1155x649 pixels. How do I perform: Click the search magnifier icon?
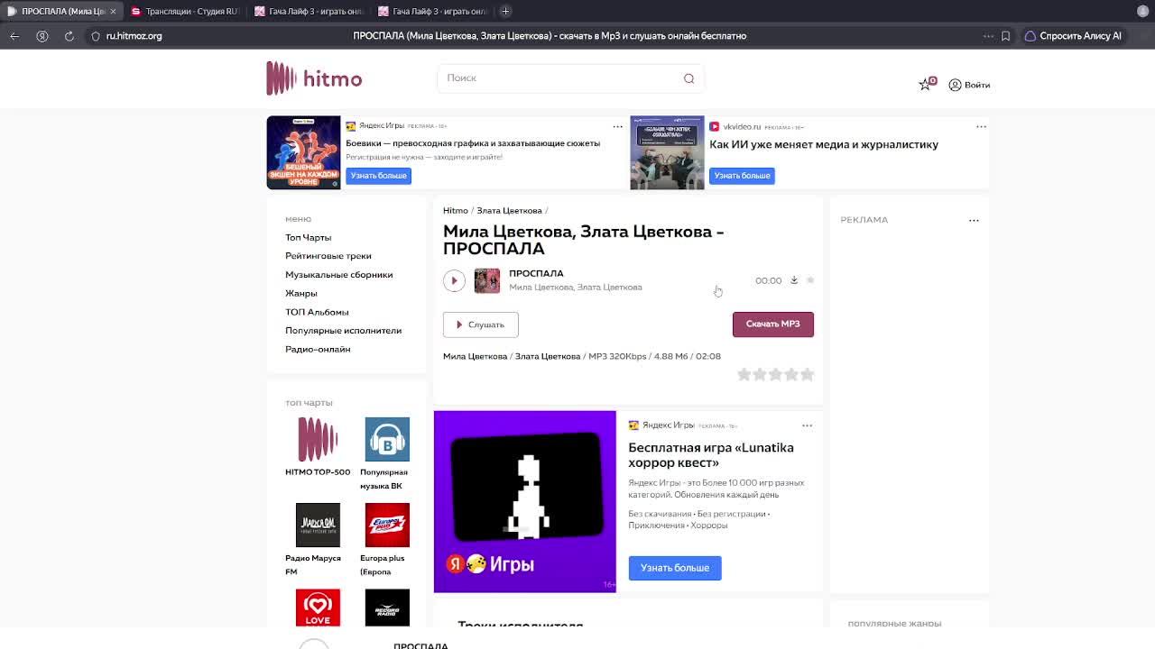(688, 78)
